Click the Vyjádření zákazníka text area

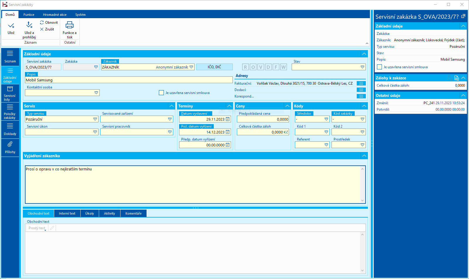[x=193, y=185]
